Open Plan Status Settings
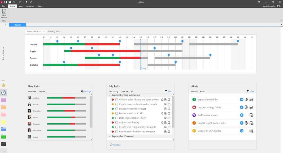Viewport: 283px width, 153px height. tap(86, 91)
